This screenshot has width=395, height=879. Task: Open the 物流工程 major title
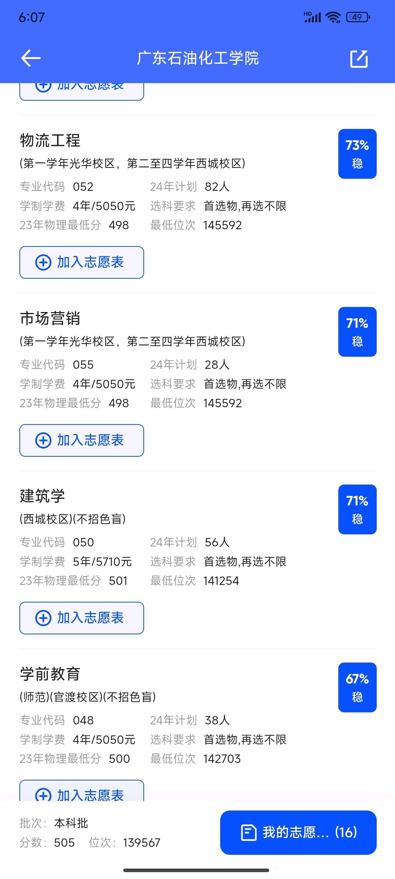(x=50, y=141)
